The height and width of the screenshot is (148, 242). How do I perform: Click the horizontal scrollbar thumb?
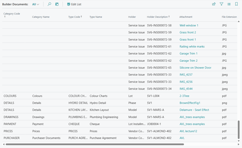click(x=95, y=144)
